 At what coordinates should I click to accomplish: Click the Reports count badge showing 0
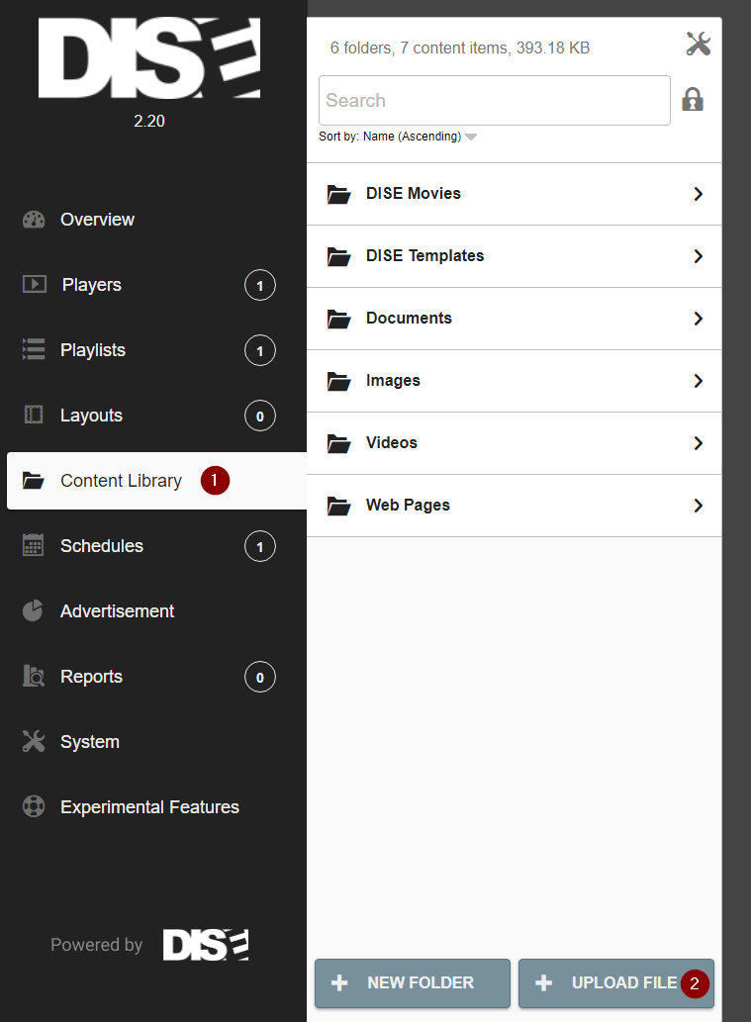tap(260, 677)
